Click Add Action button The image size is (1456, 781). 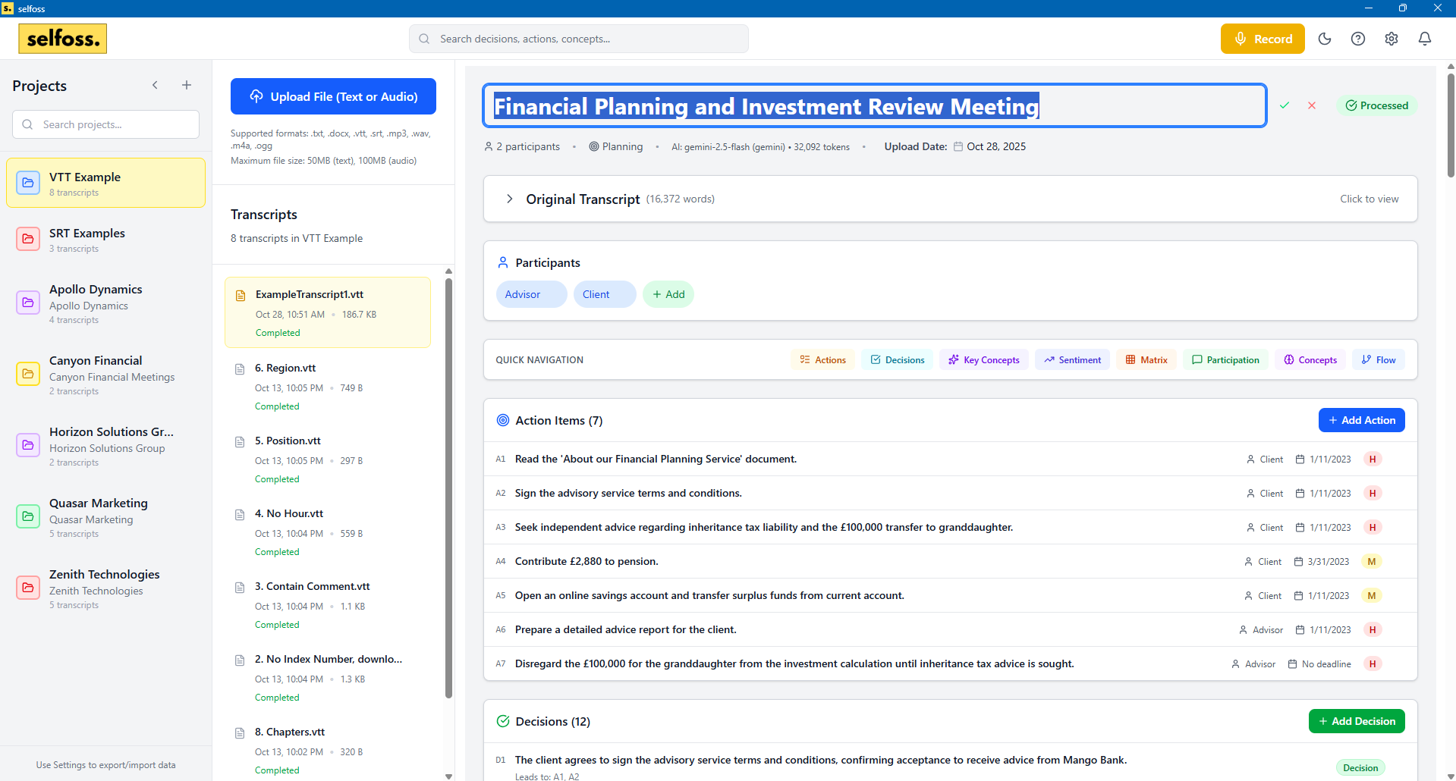tap(1361, 420)
